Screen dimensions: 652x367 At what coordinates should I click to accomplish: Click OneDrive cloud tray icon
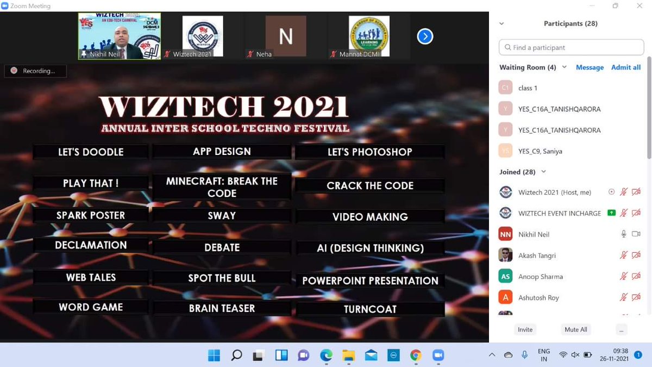508,355
